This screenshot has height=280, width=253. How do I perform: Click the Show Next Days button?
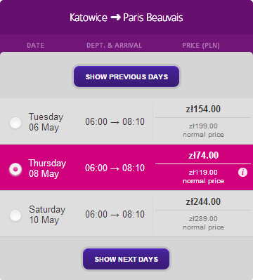coord(126,259)
